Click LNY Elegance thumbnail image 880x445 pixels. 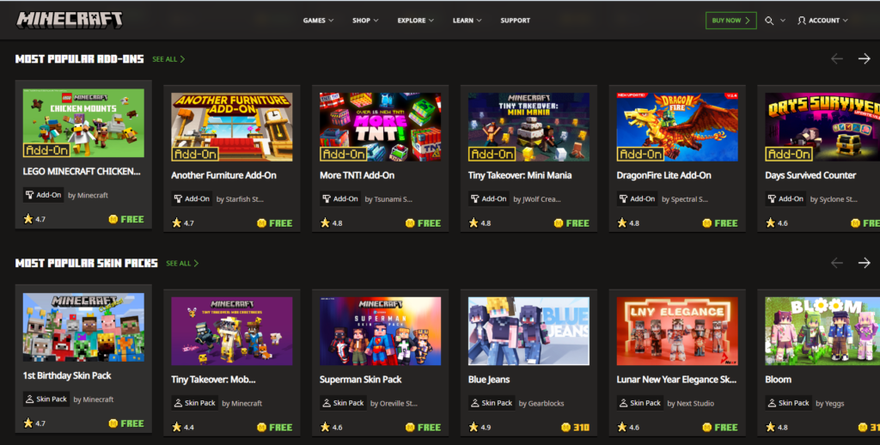tap(677, 331)
